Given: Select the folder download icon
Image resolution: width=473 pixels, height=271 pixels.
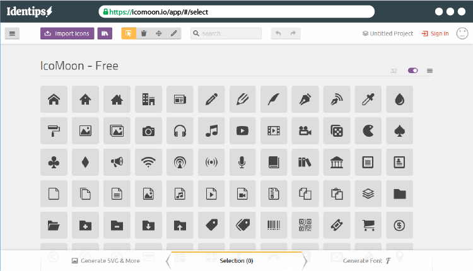Looking at the screenshot, I should pyautogui.click(x=148, y=225).
